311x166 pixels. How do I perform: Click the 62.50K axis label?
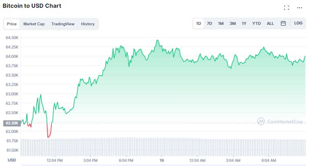click(x=12, y=113)
